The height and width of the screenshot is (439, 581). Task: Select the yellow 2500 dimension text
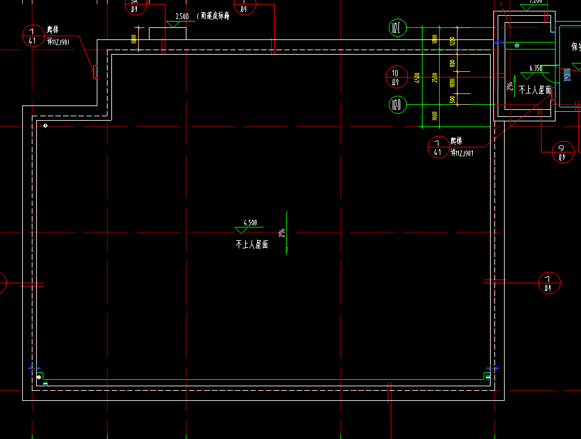[x=435, y=78]
